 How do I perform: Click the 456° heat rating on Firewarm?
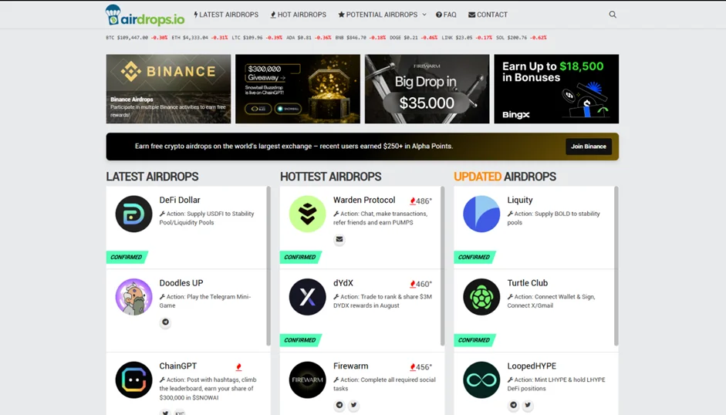click(x=420, y=367)
